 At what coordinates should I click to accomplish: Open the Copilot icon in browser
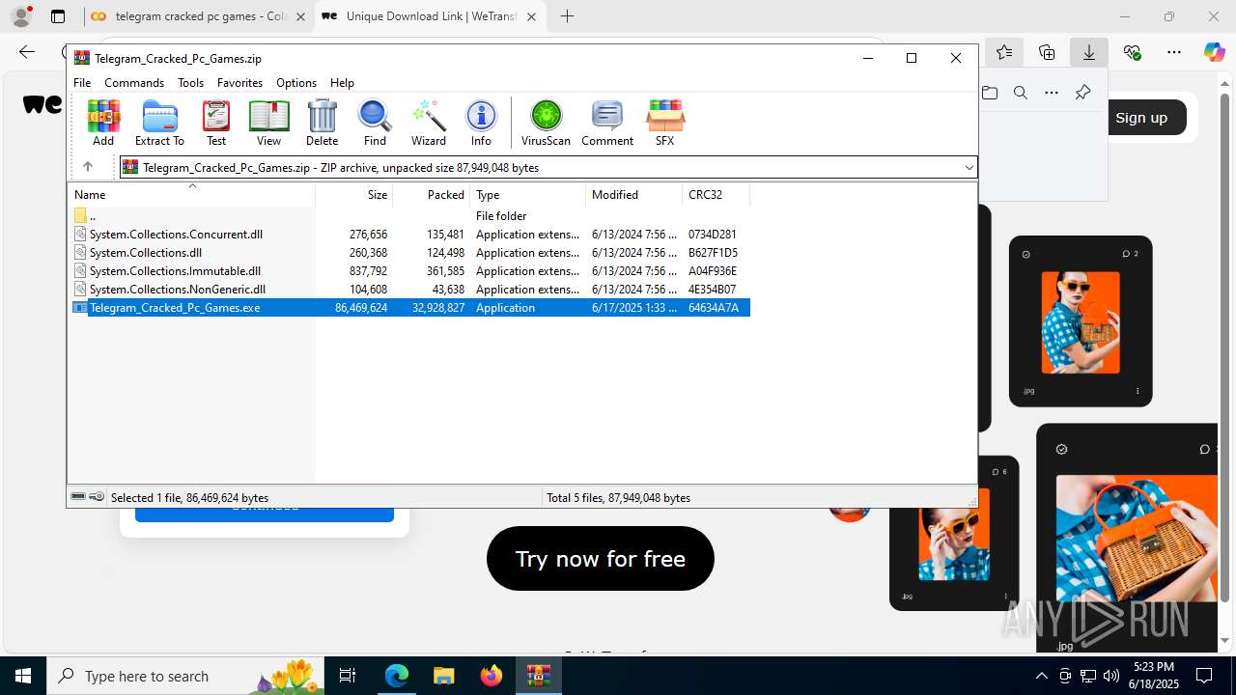[1215, 52]
